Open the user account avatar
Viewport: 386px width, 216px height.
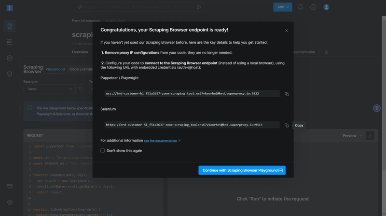327,7
